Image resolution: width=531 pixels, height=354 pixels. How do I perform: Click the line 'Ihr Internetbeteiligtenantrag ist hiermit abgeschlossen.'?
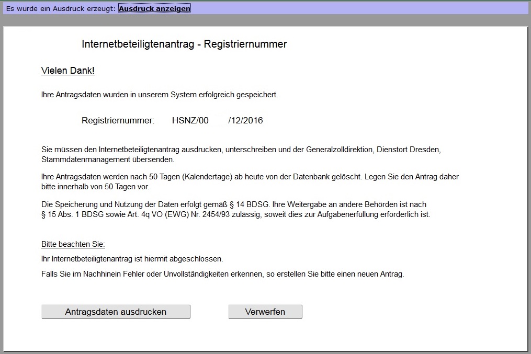(x=132, y=259)
